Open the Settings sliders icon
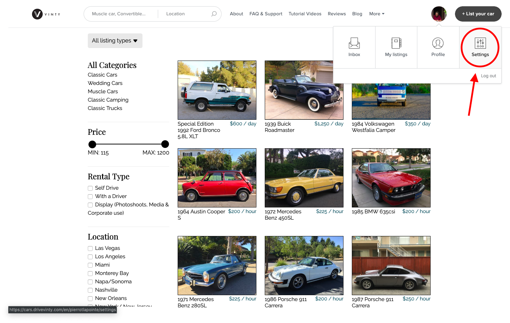The height and width of the screenshot is (323, 510). (480, 43)
